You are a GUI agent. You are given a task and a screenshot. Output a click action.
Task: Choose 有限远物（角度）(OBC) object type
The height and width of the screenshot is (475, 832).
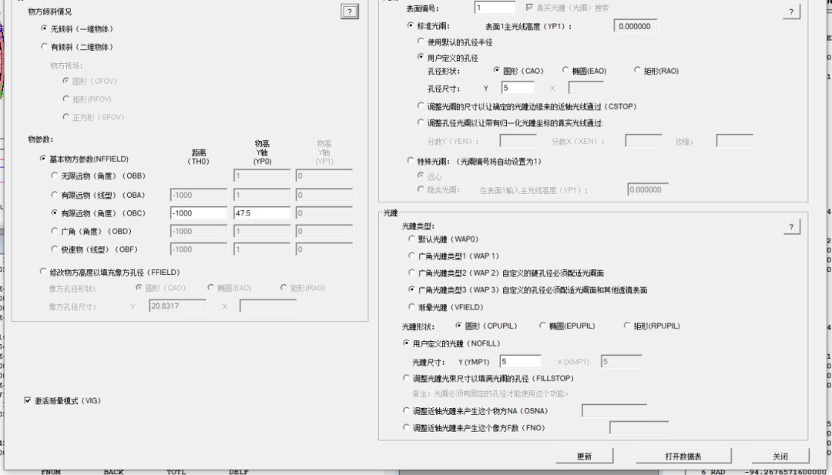(x=54, y=212)
